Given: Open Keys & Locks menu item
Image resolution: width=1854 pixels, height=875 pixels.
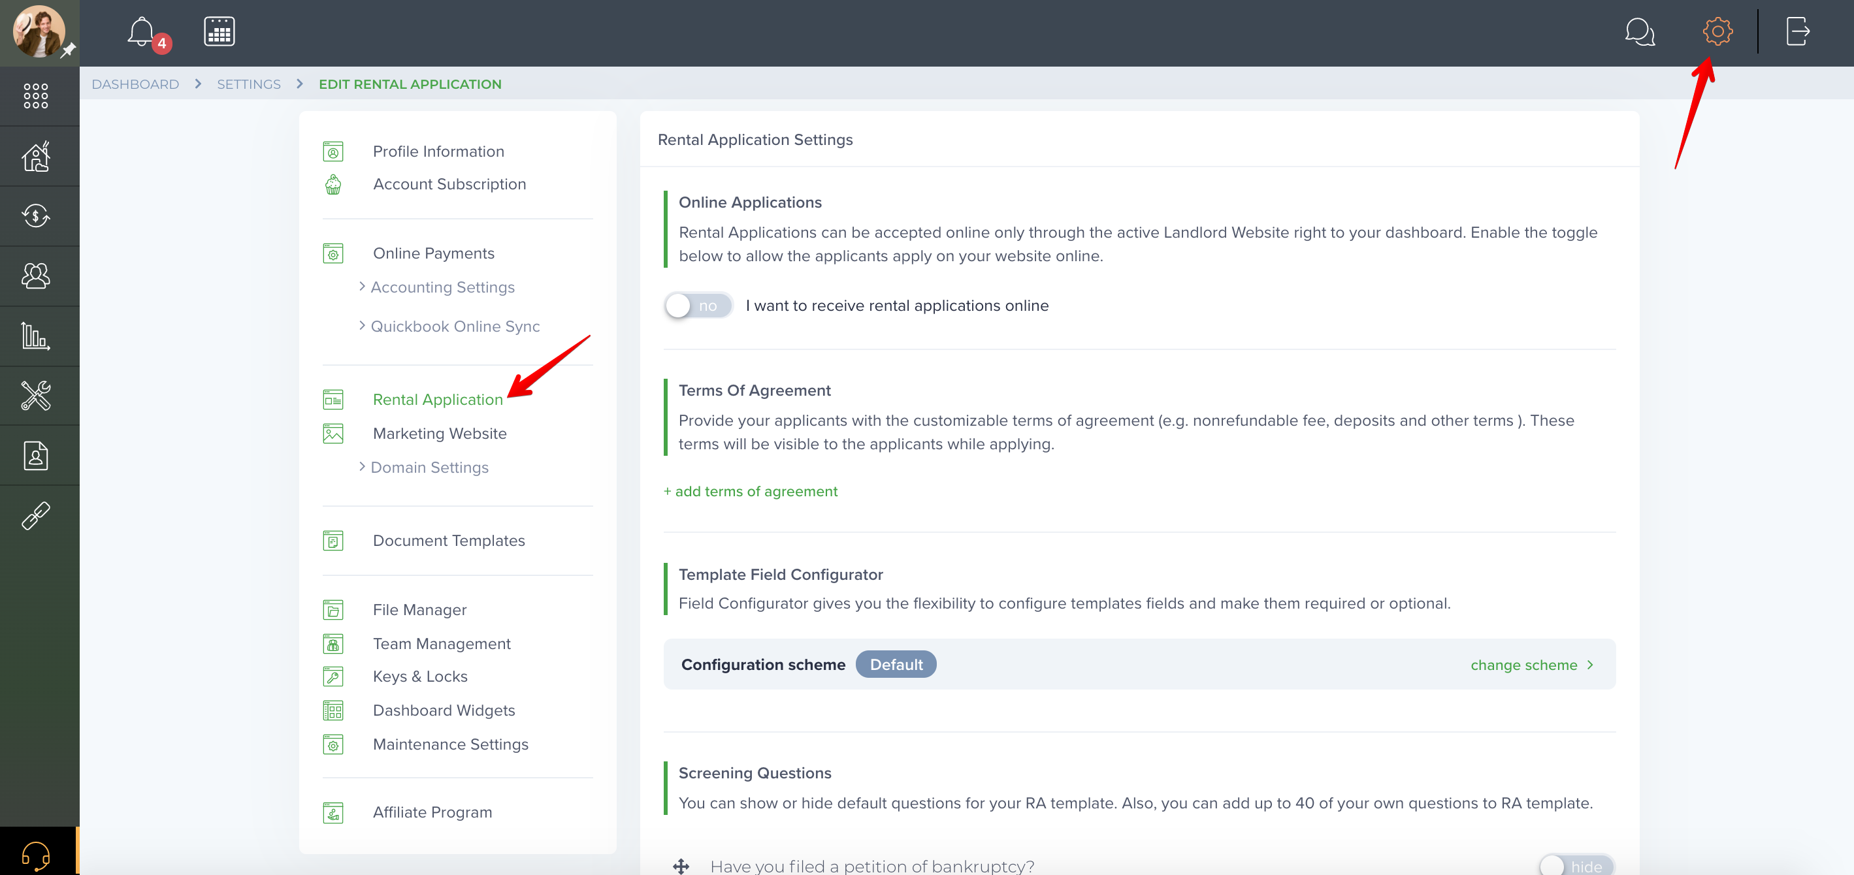Looking at the screenshot, I should (420, 676).
